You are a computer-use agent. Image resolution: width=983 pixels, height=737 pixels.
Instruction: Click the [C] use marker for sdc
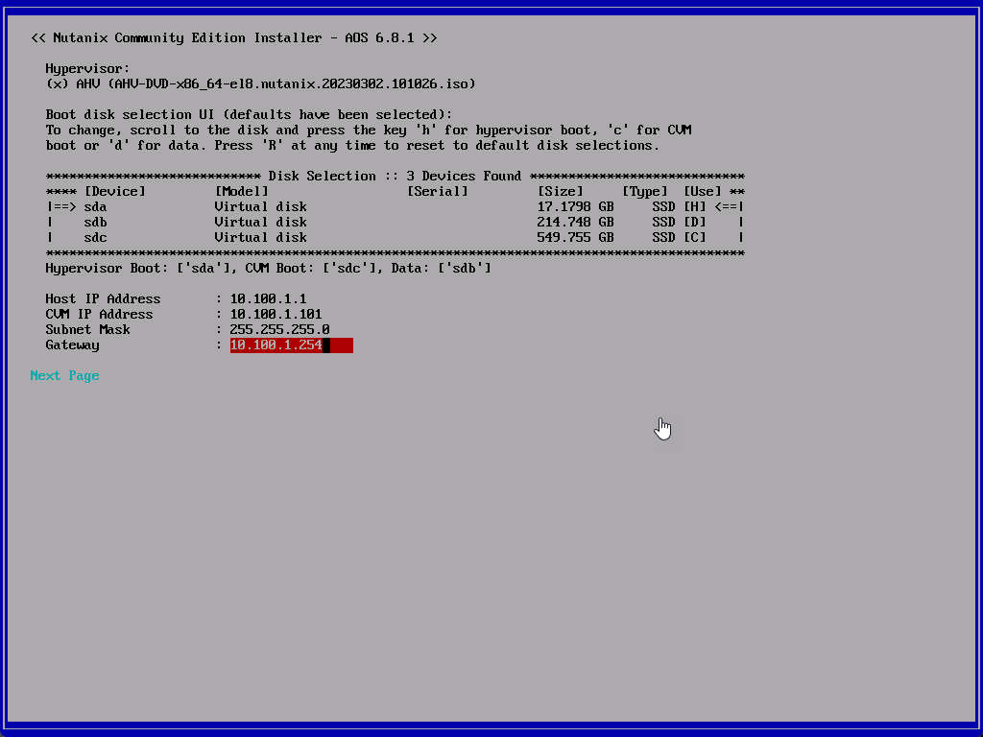pyautogui.click(x=694, y=237)
